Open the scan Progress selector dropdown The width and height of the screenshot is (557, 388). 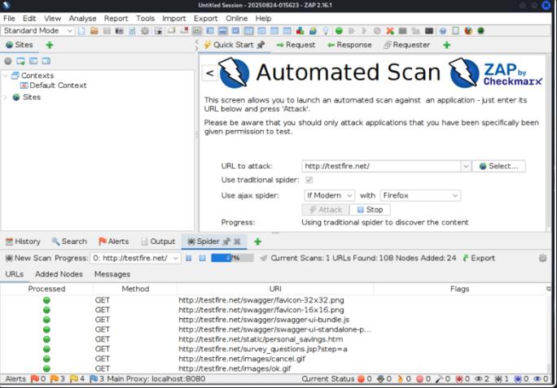pos(135,258)
